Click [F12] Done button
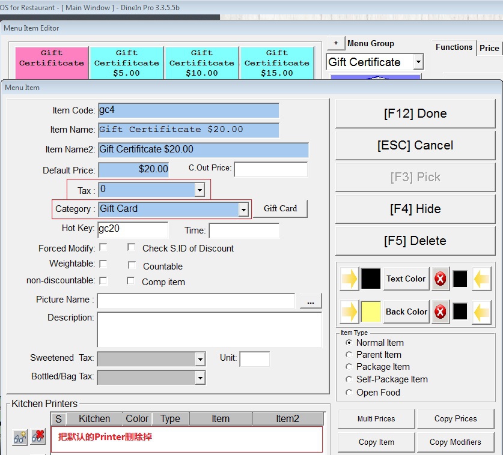The width and height of the screenshot is (503, 455). (x=415, y=114)
